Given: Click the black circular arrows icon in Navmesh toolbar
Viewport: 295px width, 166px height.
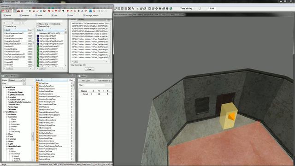Looking at the screenshot, I should click(79, 11).
